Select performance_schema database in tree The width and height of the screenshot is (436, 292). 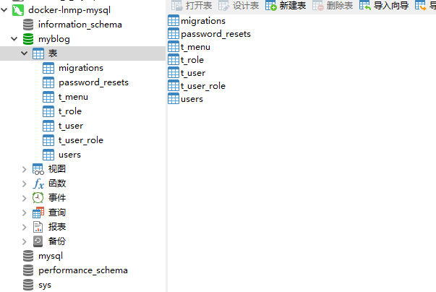coord(83,270)
